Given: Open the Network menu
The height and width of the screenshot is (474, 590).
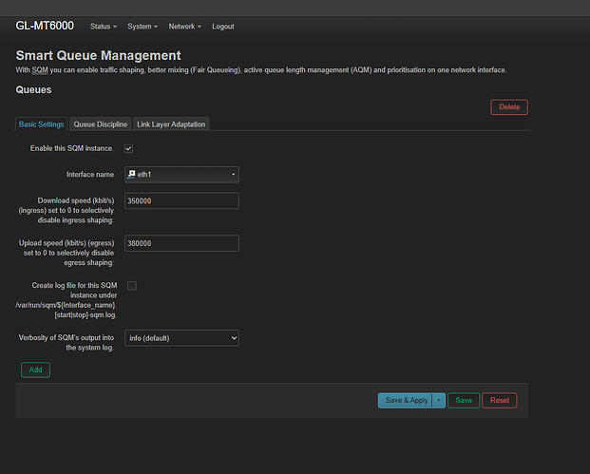Looking at the screenshot, I should tap(184, 27).
